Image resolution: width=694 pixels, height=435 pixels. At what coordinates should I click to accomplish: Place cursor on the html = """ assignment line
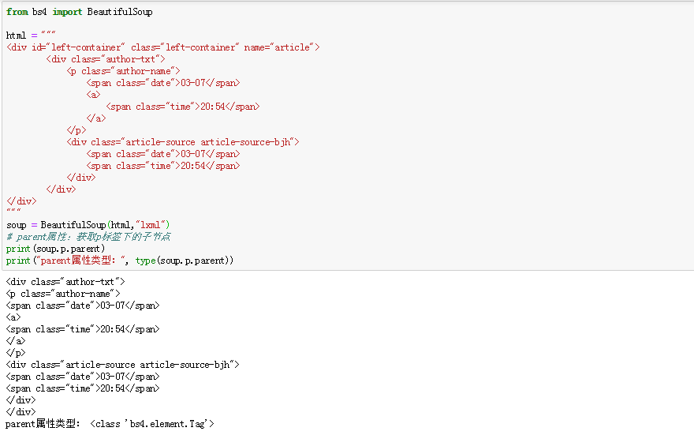pos(30,36)
